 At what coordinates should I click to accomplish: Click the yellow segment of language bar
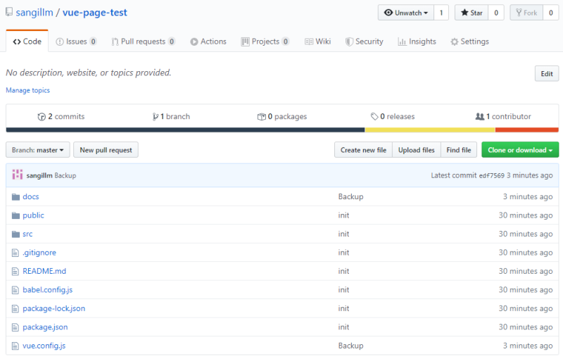pos(430,130)
